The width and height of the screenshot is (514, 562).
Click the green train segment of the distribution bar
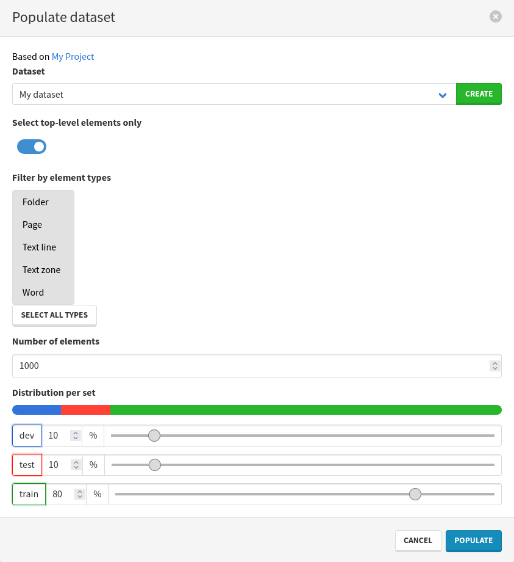point(305,410)
